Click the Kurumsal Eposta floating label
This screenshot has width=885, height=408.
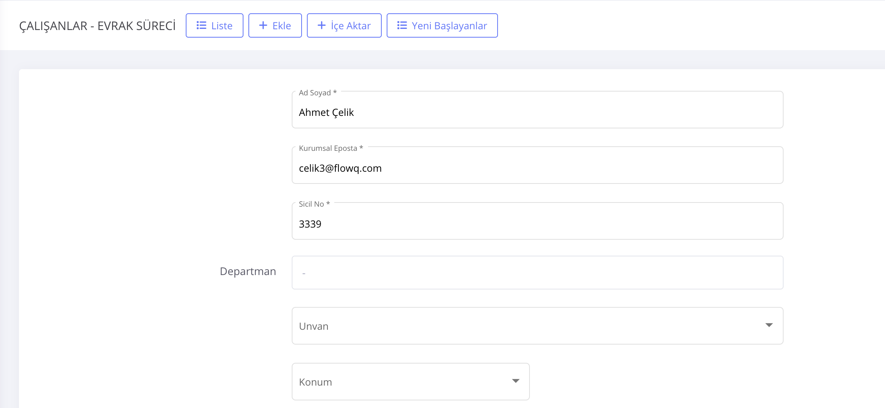330,148
